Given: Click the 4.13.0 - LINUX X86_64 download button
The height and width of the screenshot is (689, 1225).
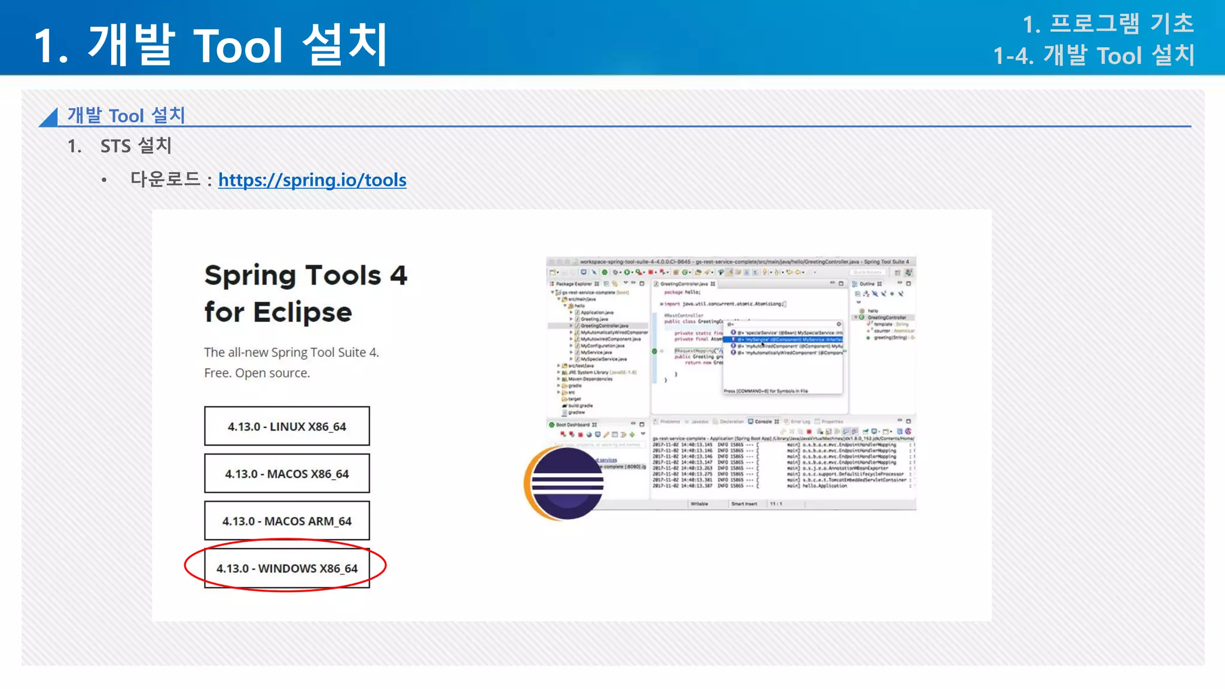Looking at the screenshot, I should point(287,426).
